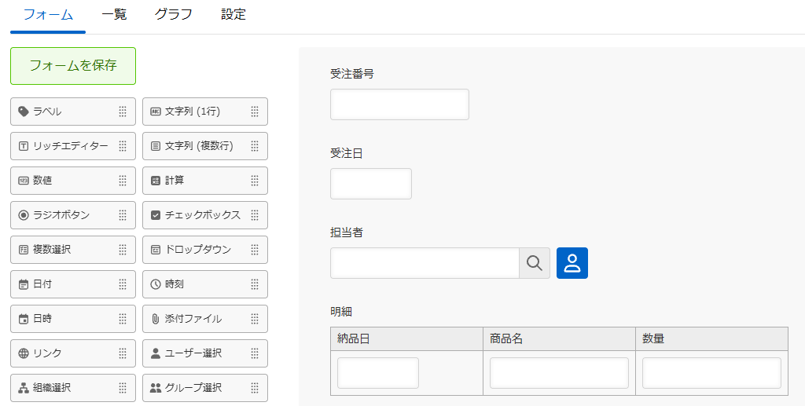
Task: Click the 受注番号 field label
Action: (352, 74)
